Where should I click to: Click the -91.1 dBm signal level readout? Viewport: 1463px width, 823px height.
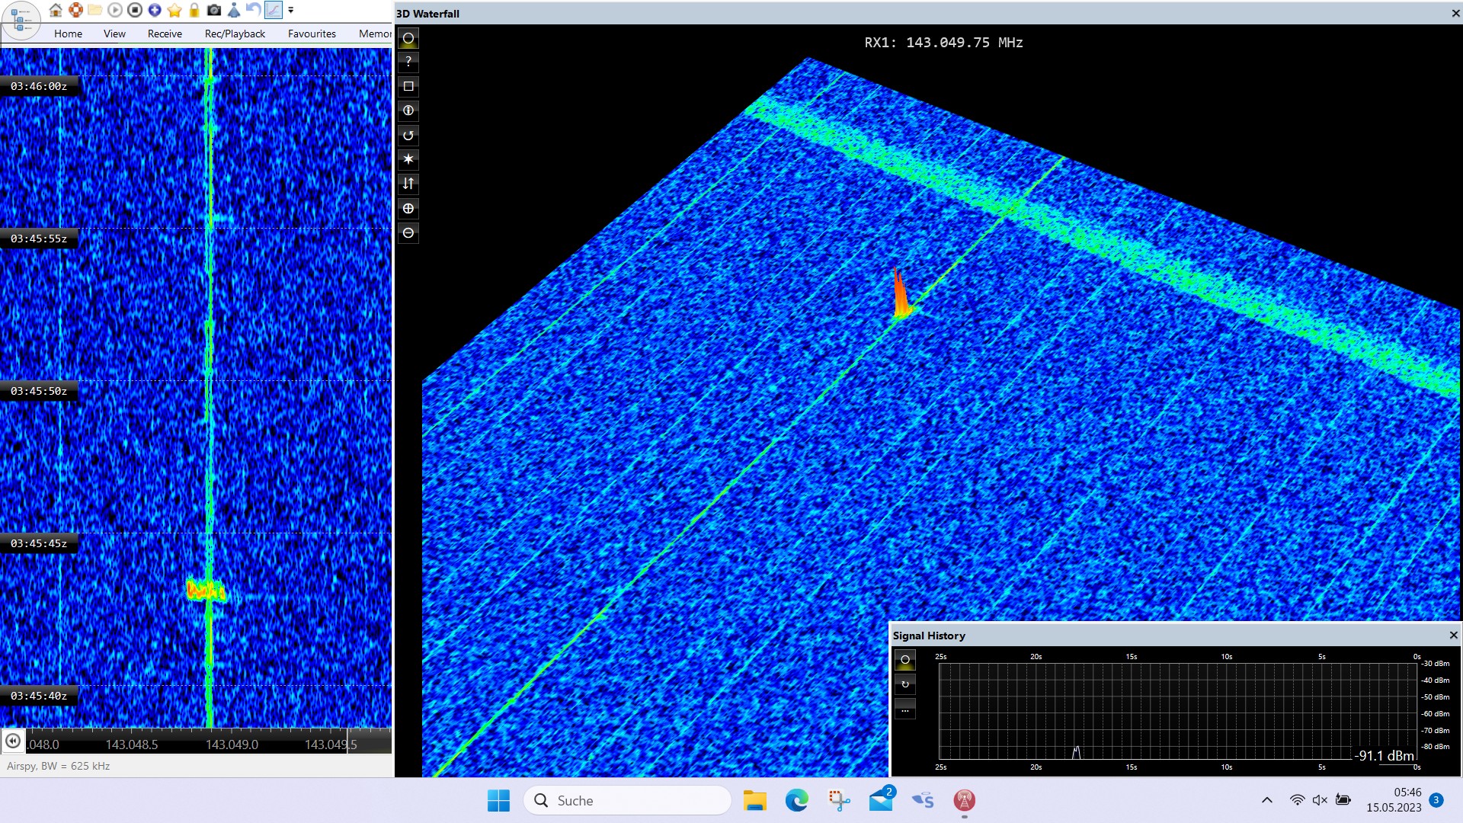tap(1384, 756)
